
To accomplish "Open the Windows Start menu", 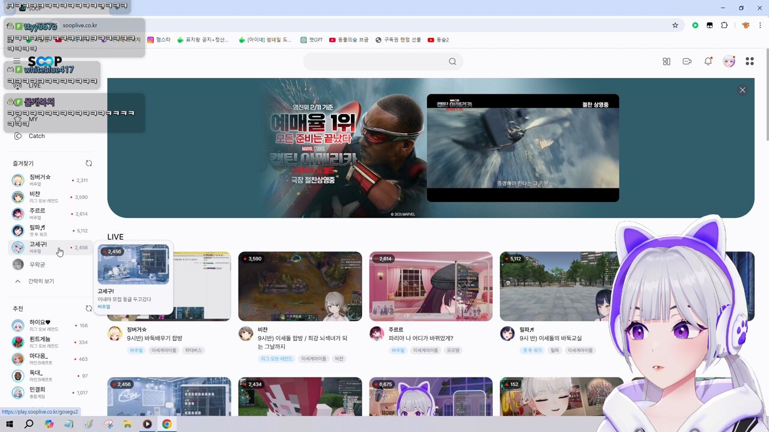I will [x=10, y=424].
